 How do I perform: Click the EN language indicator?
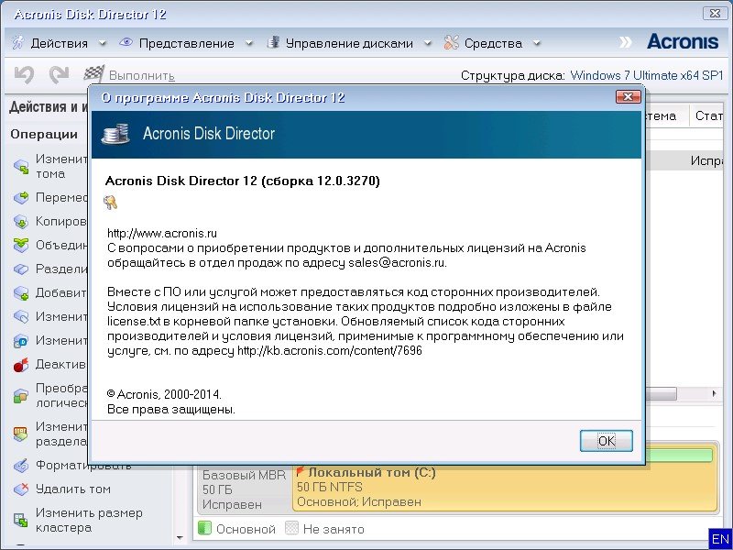[x=720, y=539]
